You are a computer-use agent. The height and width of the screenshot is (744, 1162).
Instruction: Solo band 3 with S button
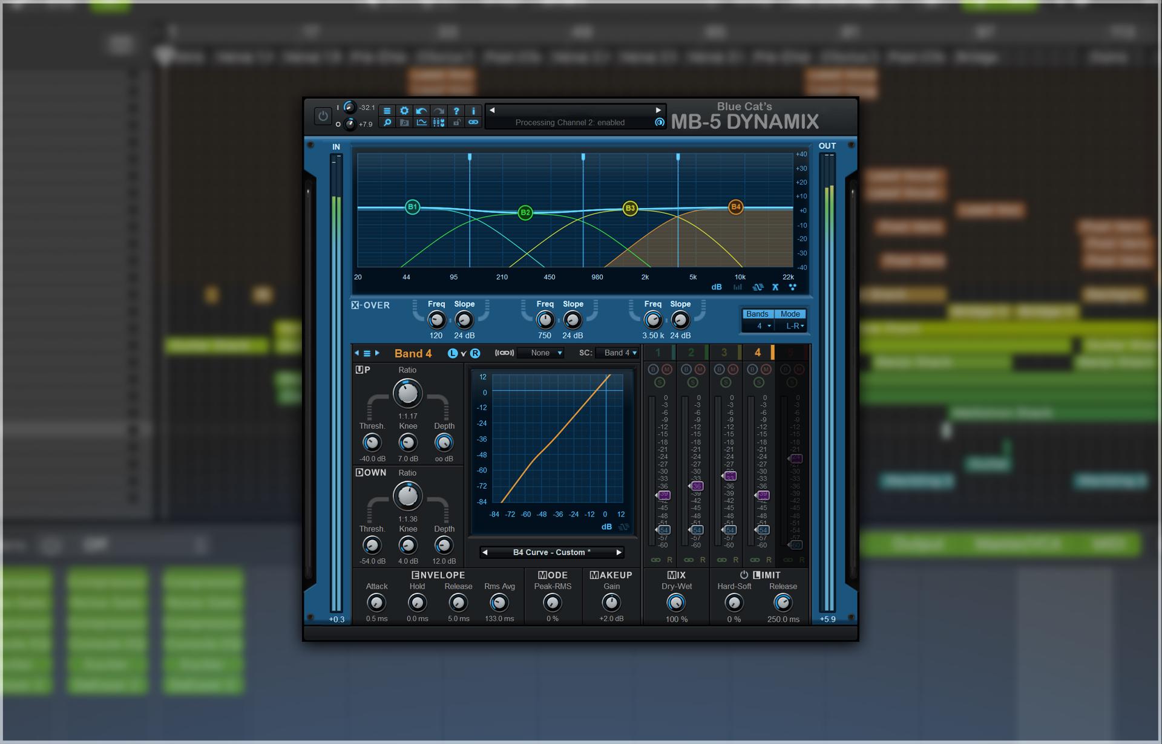[726, 382]
